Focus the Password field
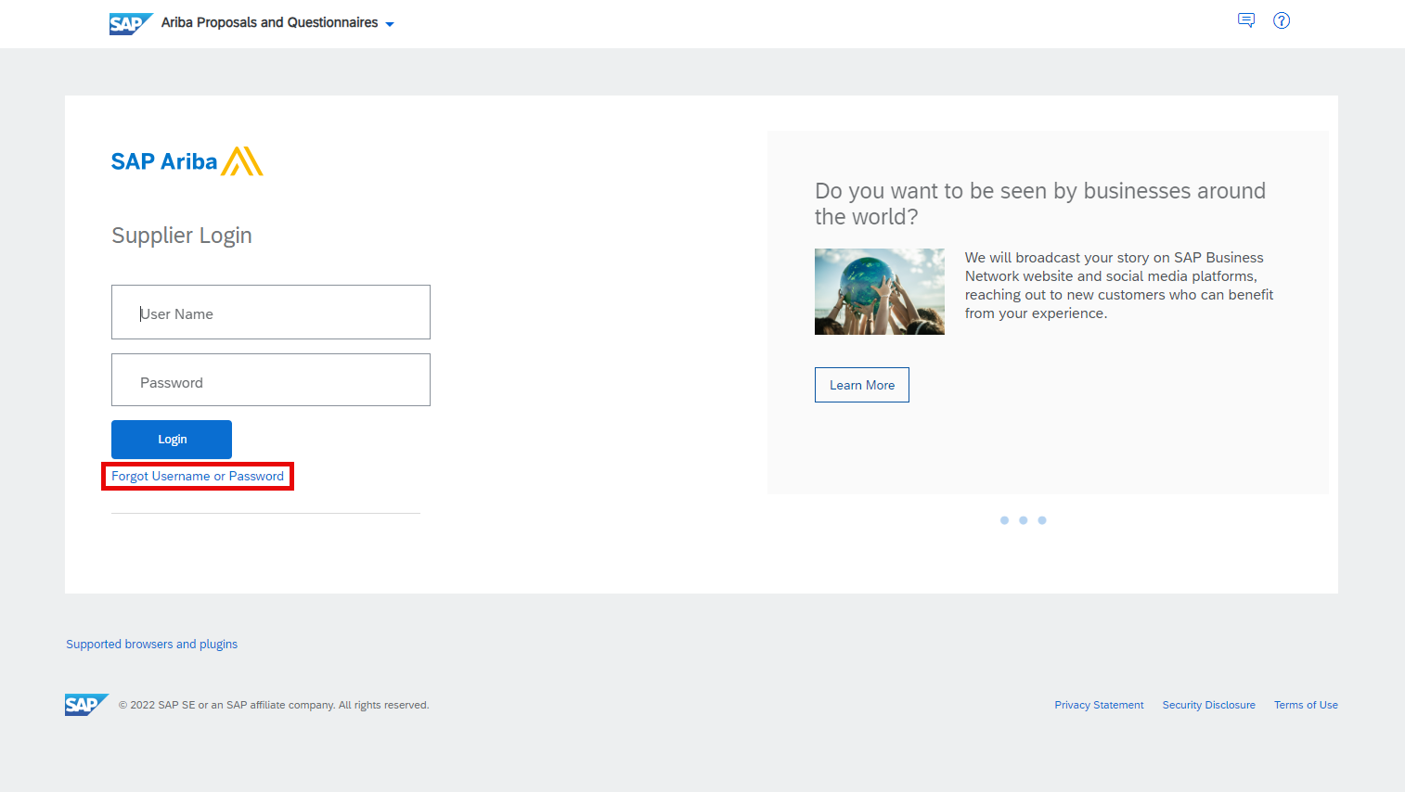 tap(271, 380)
